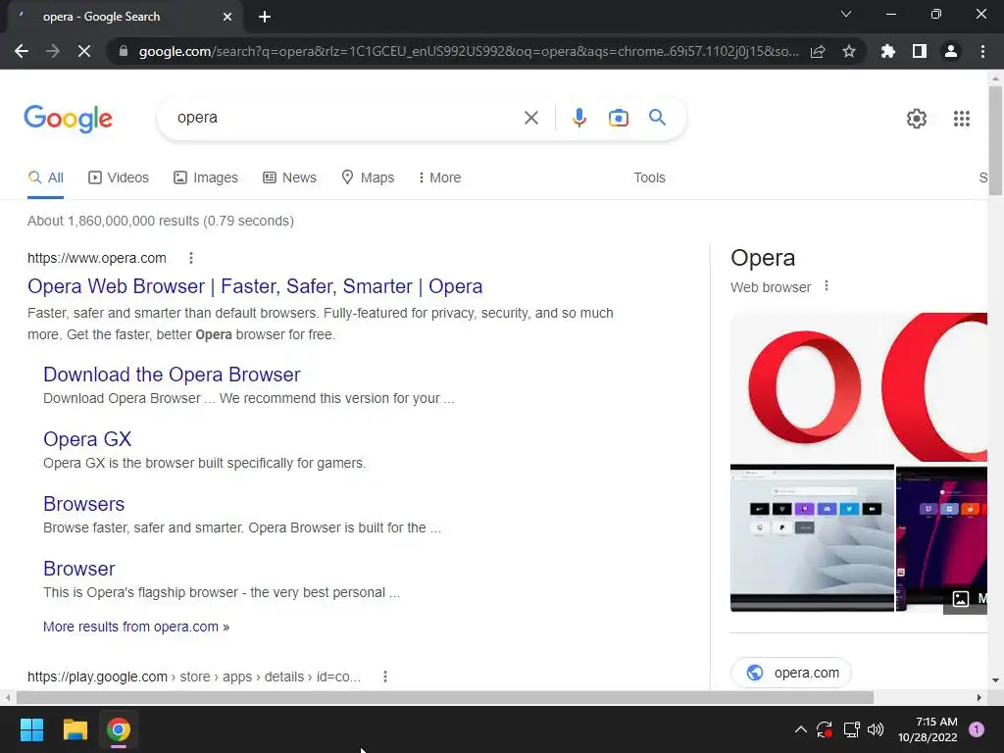Switch to Images results tab
1004x753 pixels.
coord(206,177)
